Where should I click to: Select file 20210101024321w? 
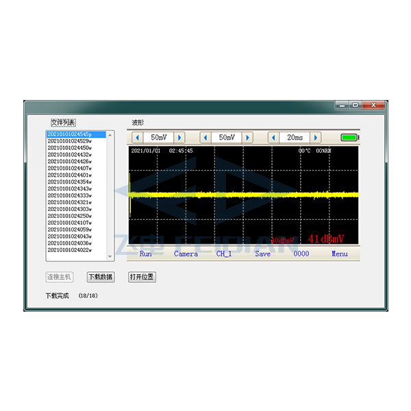click(76, 202)
